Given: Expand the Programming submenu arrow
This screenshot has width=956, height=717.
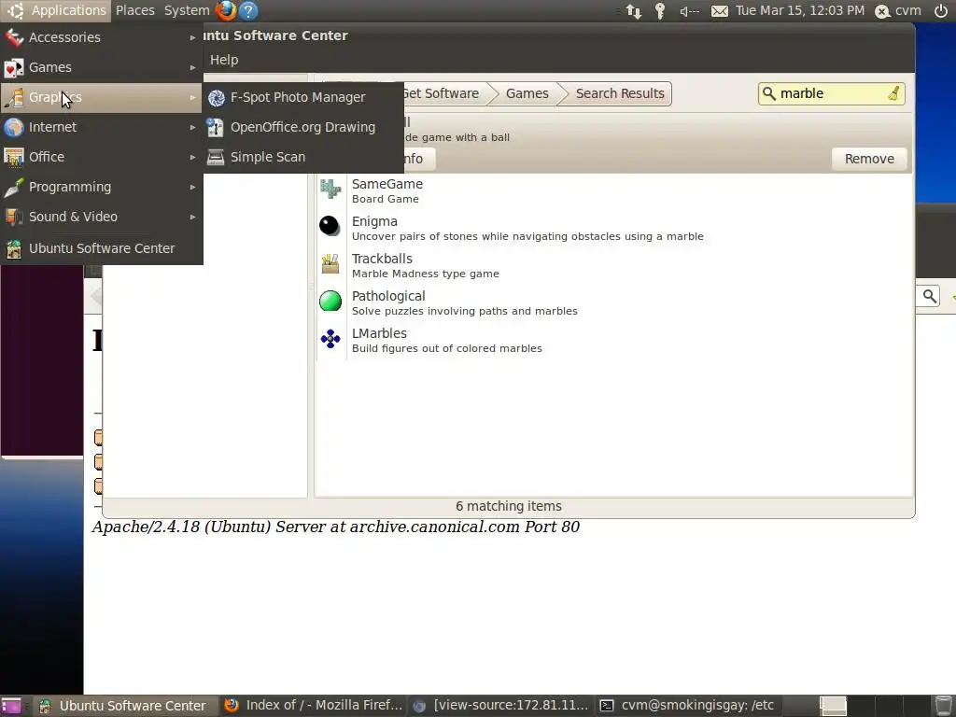Looking at the screenshot, I should click(x=192, y=187).
